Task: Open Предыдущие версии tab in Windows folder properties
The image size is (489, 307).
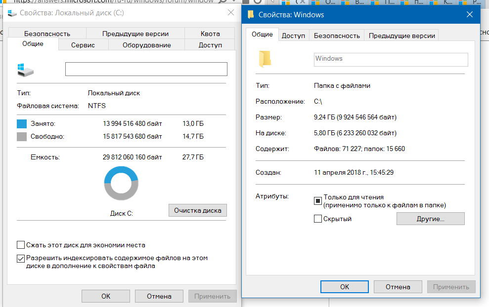Action: [401, 36]
